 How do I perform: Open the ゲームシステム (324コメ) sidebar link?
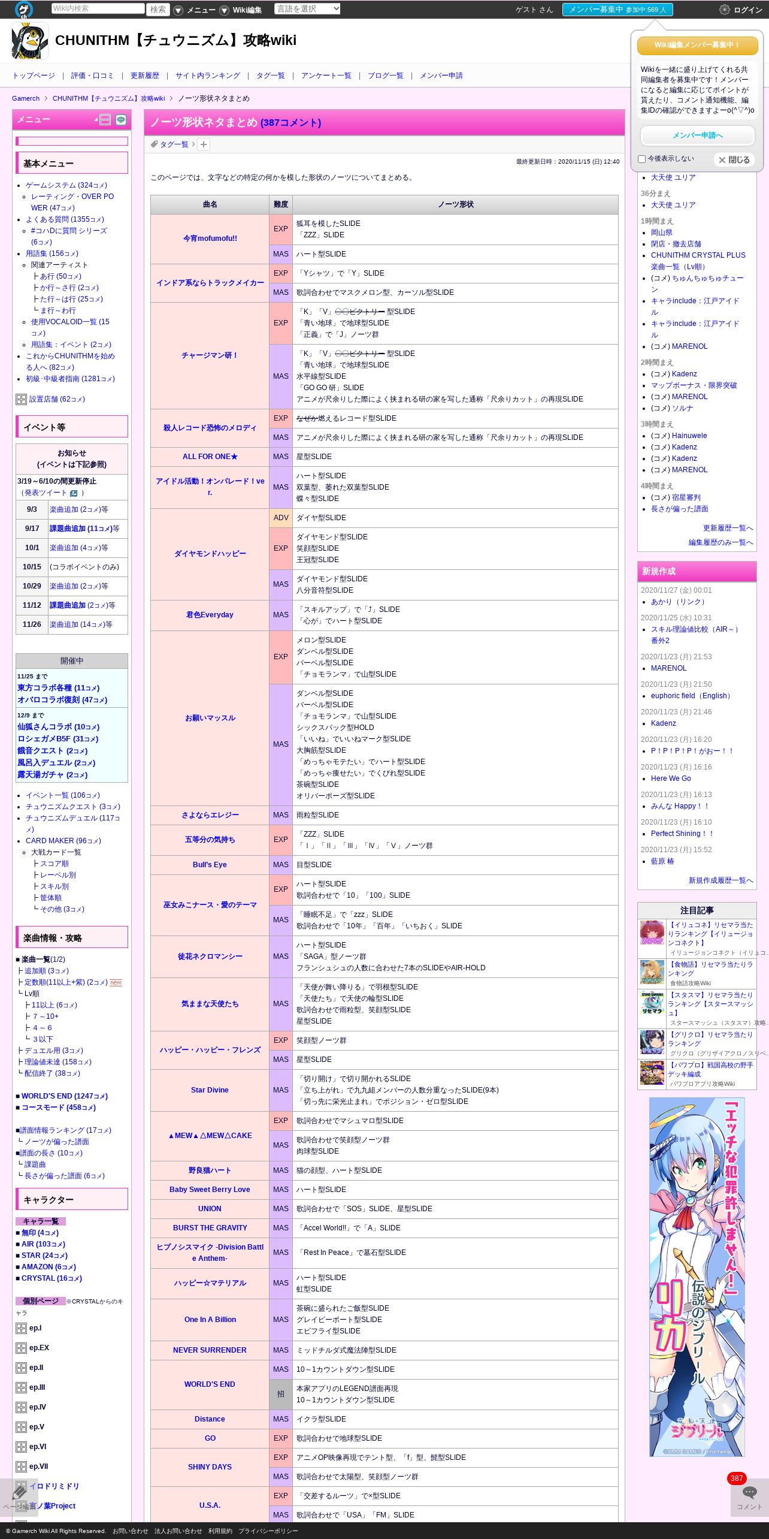[x=66, y=185]
